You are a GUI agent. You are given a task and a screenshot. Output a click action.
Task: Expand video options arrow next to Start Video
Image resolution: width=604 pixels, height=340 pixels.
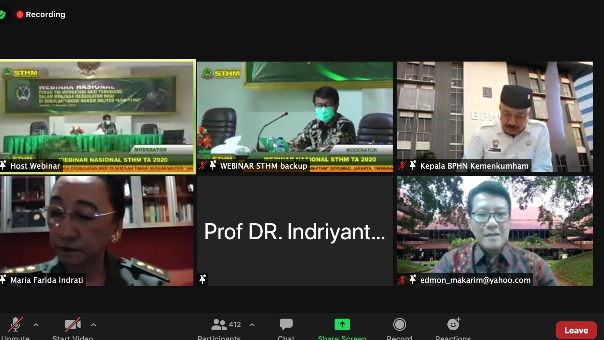pos(93,325)
